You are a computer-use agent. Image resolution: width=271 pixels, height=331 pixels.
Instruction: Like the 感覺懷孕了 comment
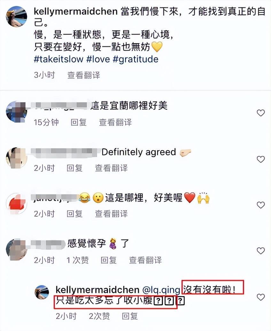click(x=261, y=250)
